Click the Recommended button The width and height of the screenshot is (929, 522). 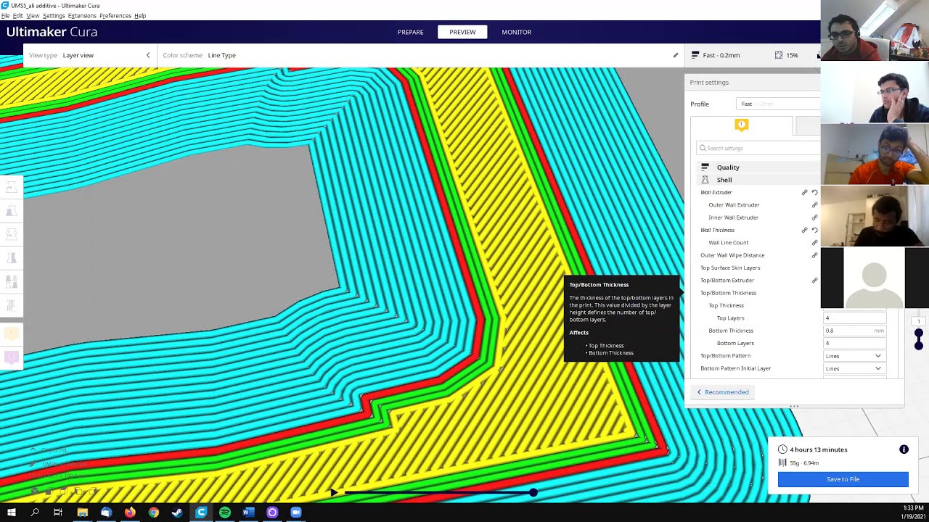723,392
